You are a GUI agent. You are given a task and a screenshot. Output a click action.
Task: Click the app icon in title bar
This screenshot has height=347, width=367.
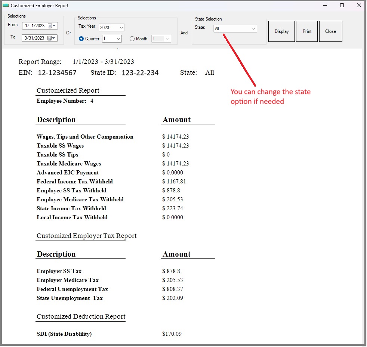click(x=6, y=6)
